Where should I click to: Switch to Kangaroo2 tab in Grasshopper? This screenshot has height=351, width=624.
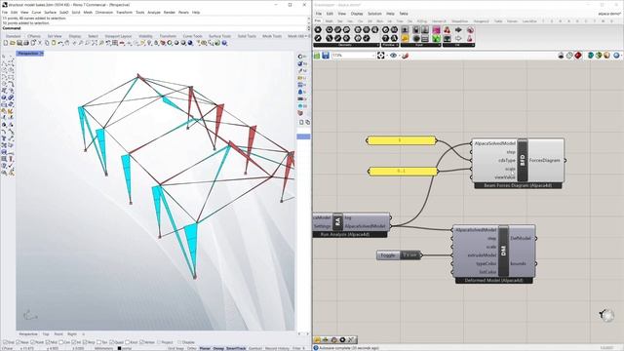(481, 21)
